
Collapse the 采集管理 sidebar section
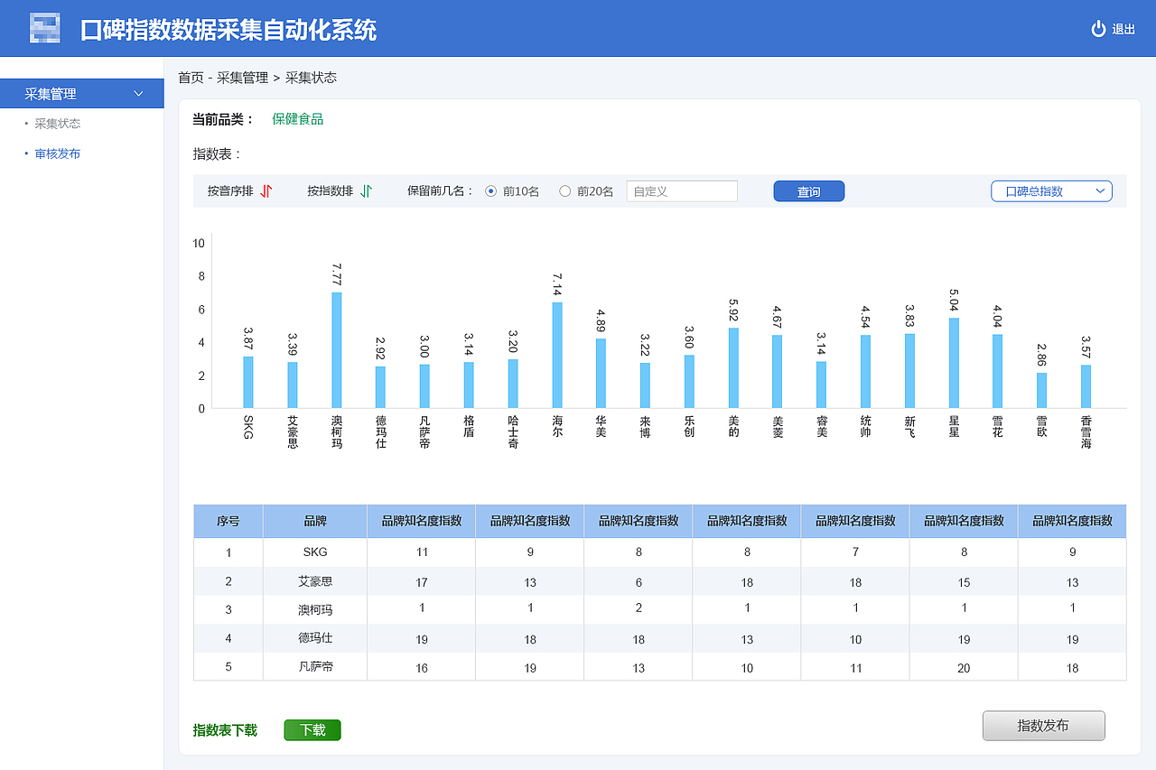tap(138, 93)
